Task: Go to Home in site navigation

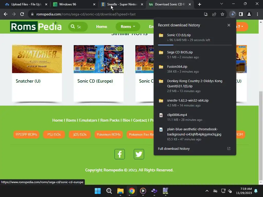Action: coord(101,27)
